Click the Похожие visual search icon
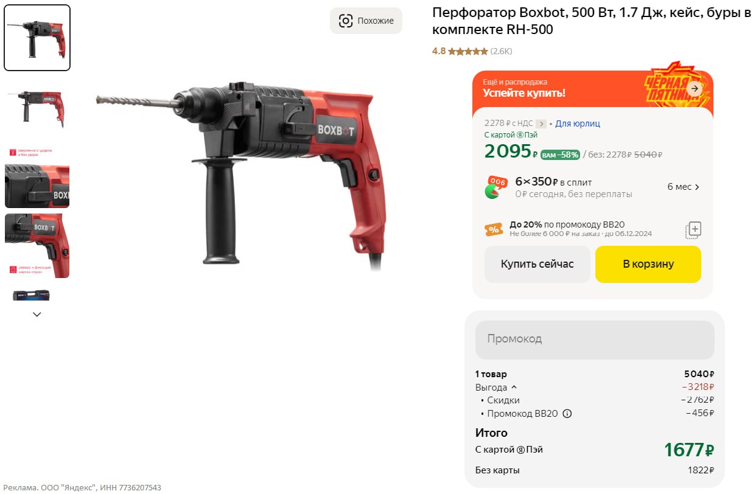 [x=346, y=21]
